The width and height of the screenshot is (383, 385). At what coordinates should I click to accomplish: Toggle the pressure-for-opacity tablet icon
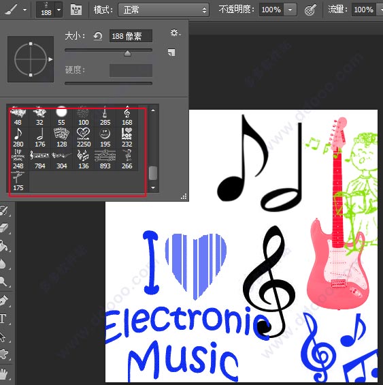(x=310, y=10)
